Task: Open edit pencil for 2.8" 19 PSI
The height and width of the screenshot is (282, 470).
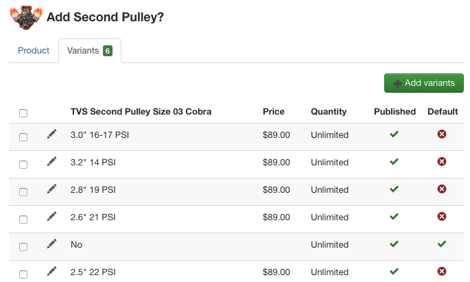Action: (x=51, y=189)
